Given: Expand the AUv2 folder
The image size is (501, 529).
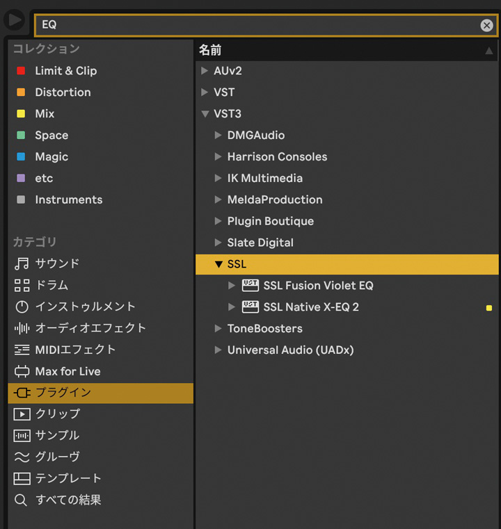Looking at the screenshot, I should pyautogui.click(x=205, y=71).
